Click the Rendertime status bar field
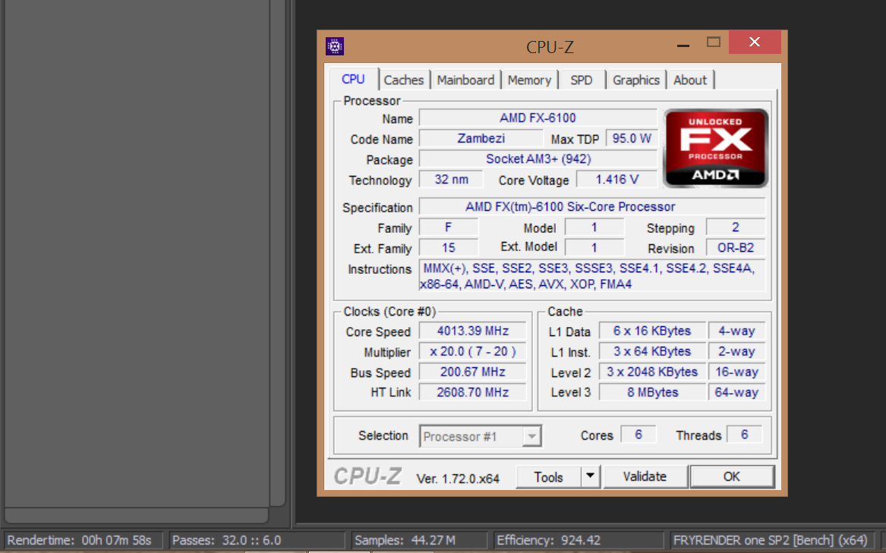Screen dimensions: 886x553 tap(83, 540)
